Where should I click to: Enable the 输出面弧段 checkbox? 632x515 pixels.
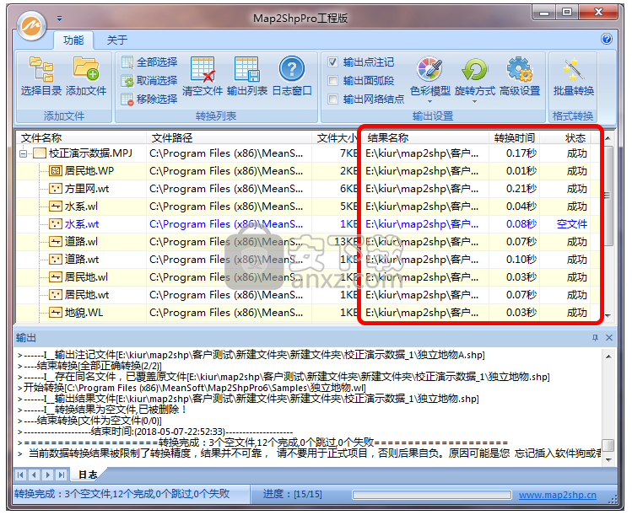[332, 81]
